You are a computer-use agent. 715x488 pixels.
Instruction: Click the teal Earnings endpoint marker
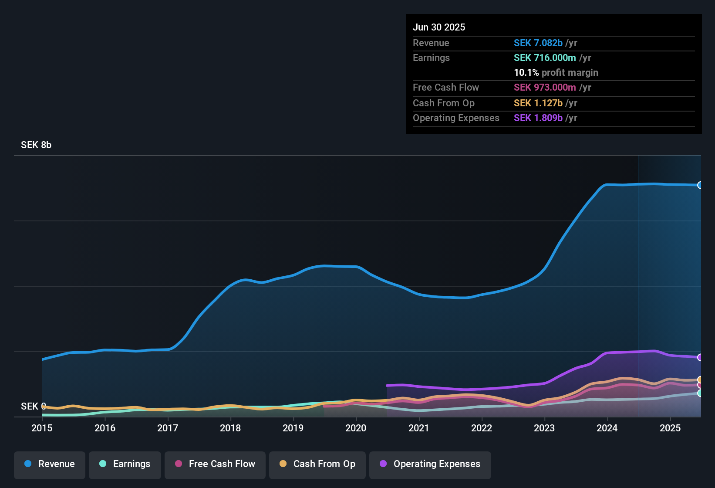700,393
